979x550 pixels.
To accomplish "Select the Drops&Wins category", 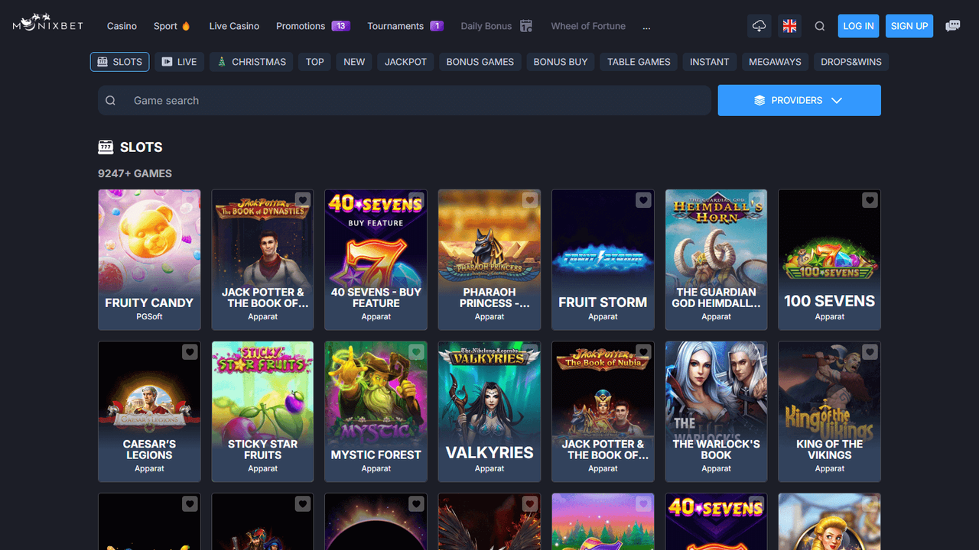I will (851, 62).
